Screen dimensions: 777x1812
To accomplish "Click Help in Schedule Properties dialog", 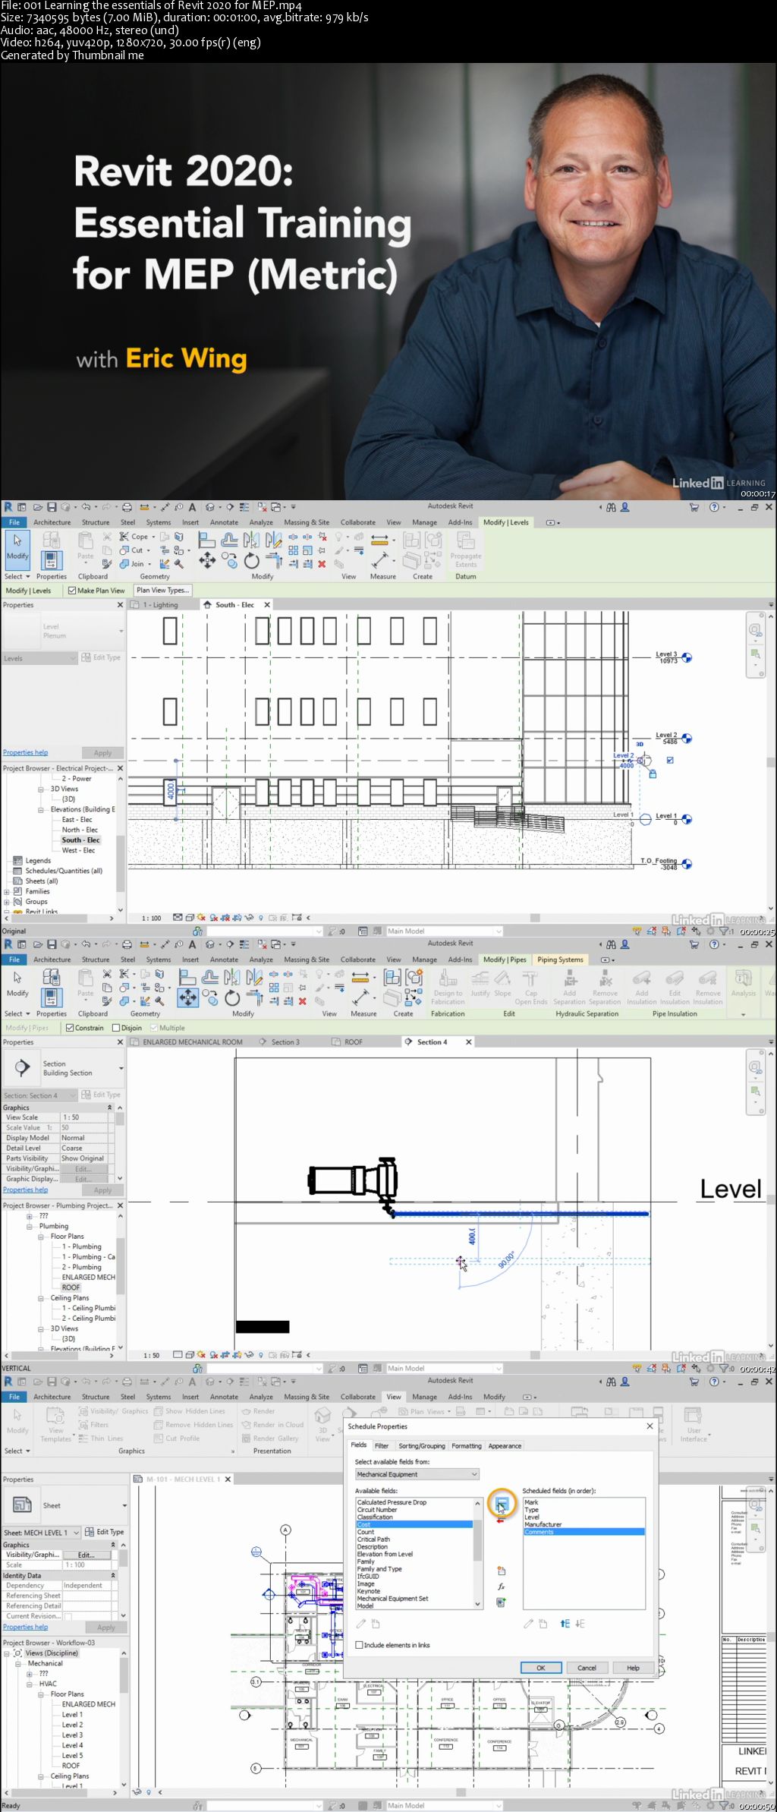I will tap(633, 1668).
